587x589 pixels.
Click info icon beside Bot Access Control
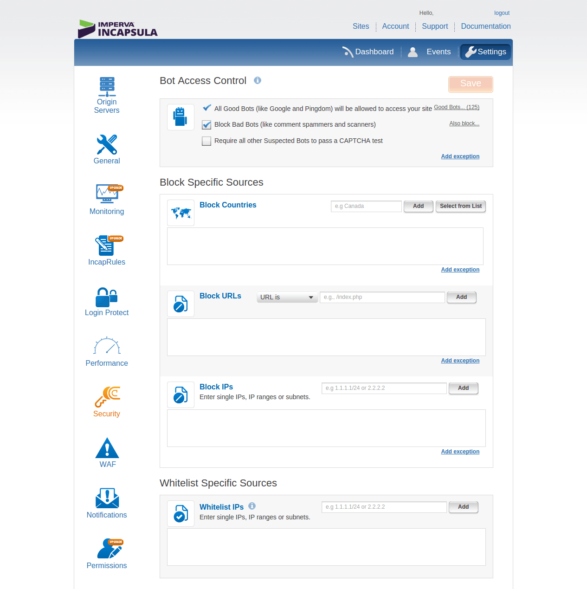pos(258,80)
